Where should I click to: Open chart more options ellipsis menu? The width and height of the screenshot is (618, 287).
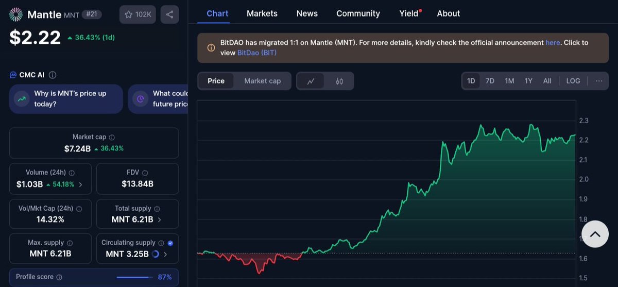click(599, 81)
